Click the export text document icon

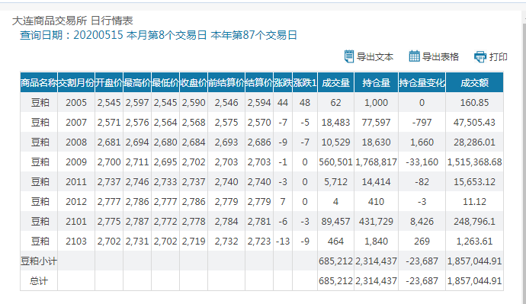tap(349, 56)
